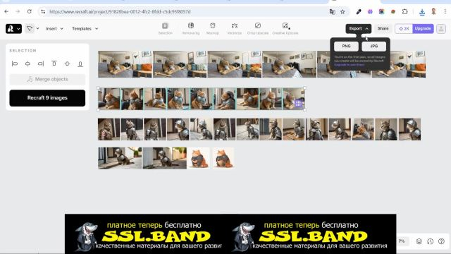Export selection as PNG
This screenshot has height=254, width=451.
[x=346, y=46]
